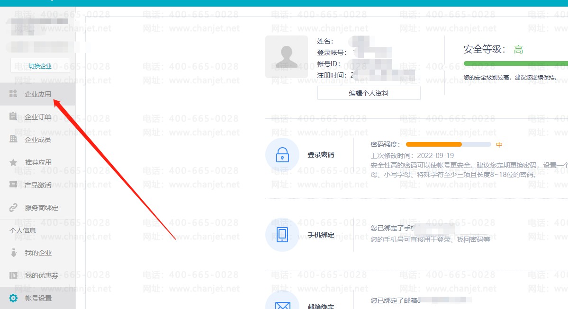
Task: Click the 注册时间 label
Action: [332, 75]
